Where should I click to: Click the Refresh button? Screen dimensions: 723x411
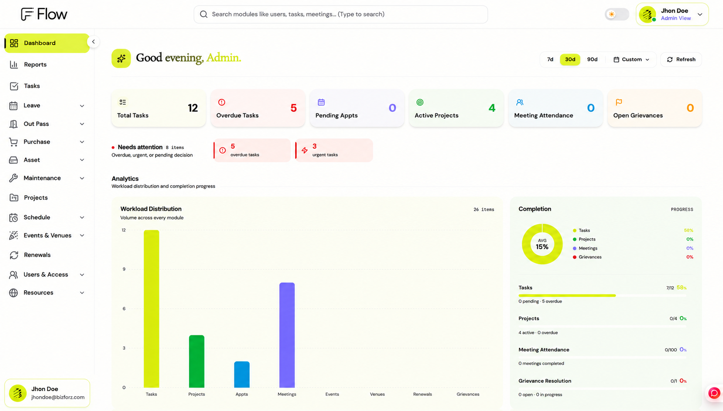tap(681, 60)
